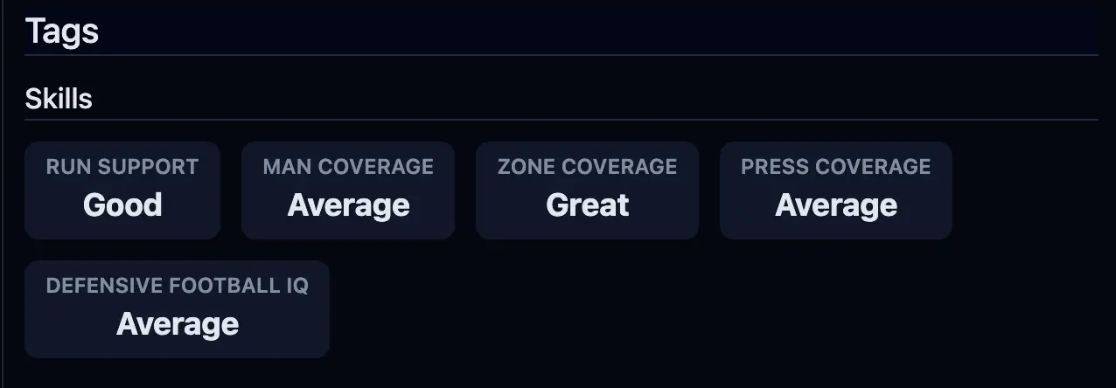Open the Zone Coverage skill card

pos(587,190)
